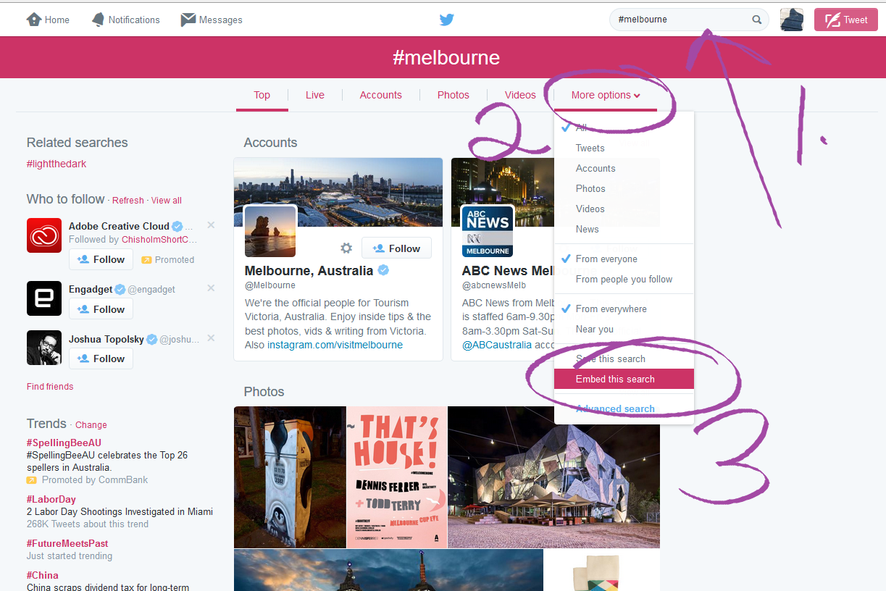Open profile avatar menu

click(x=792, y=20)
